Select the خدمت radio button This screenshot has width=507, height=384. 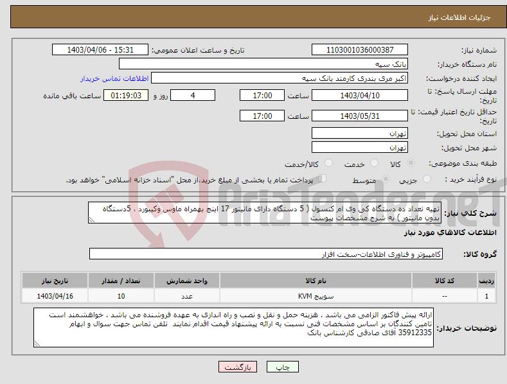point(374,163)
